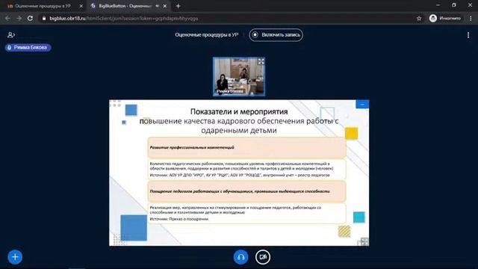478x269 pixels.
Task: Mute audio in BigBlueButton tab speaker icon
Action: pyautogui.click(x=158, y=6)
